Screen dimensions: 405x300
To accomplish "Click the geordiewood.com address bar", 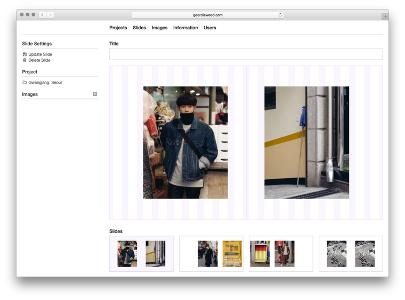I will [x=208, y=15].
